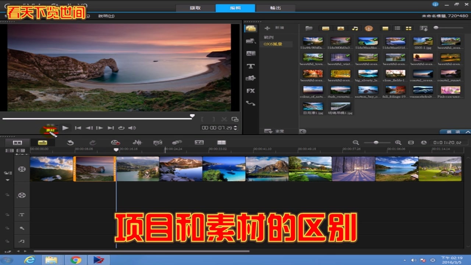471x265 pixels.
Task: Open the subtitle editor icon
Action: pos(199,142)
